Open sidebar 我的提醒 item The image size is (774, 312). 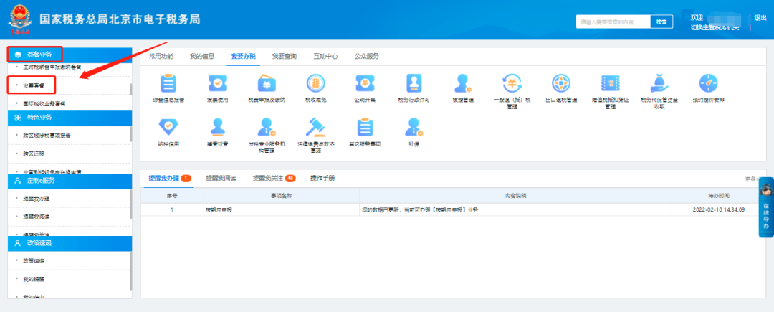coord(34,280)
